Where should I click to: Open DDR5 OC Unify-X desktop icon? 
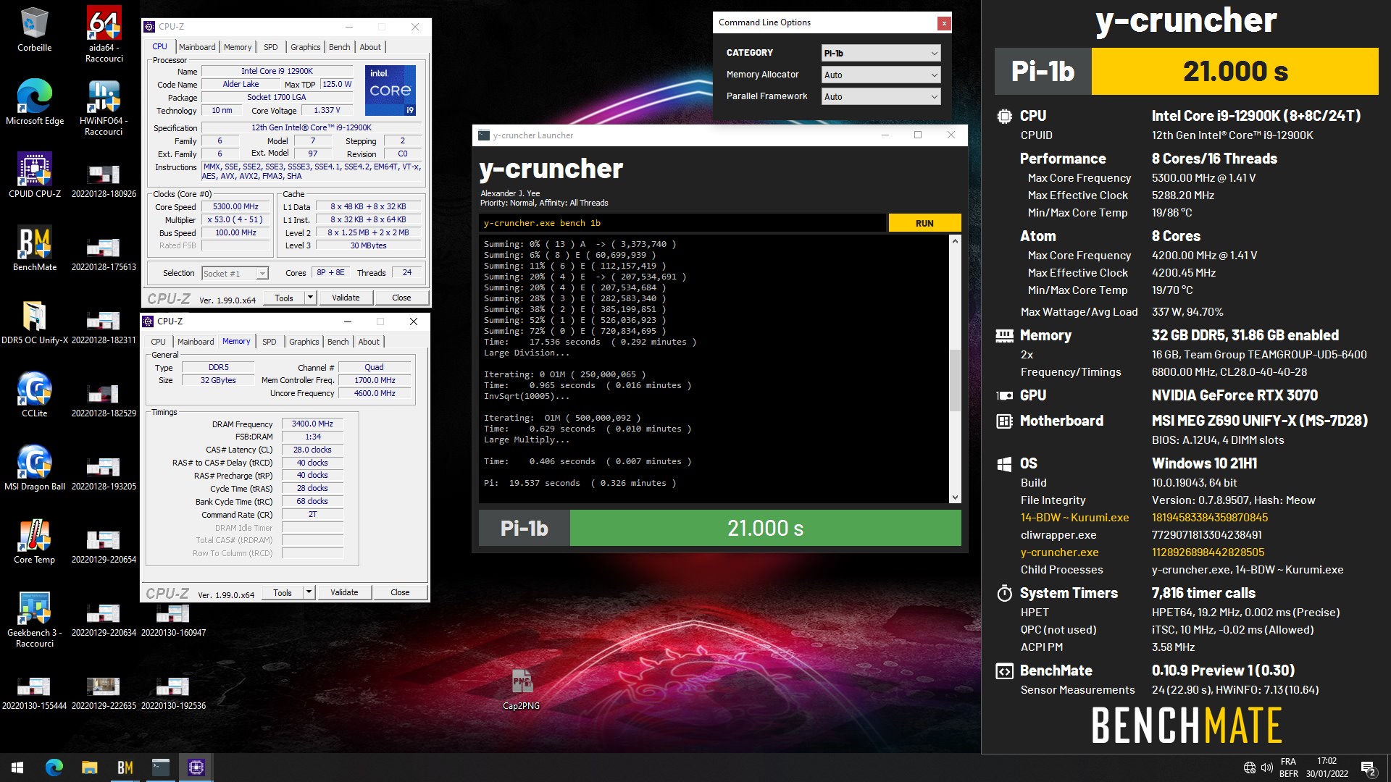[x=34, y=322]
